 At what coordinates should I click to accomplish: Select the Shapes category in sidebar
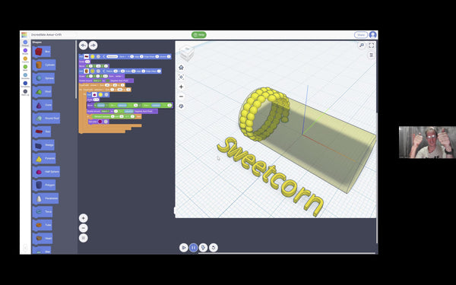point(25,43)
